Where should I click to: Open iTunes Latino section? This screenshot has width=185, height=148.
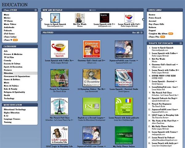pos(10,37)
